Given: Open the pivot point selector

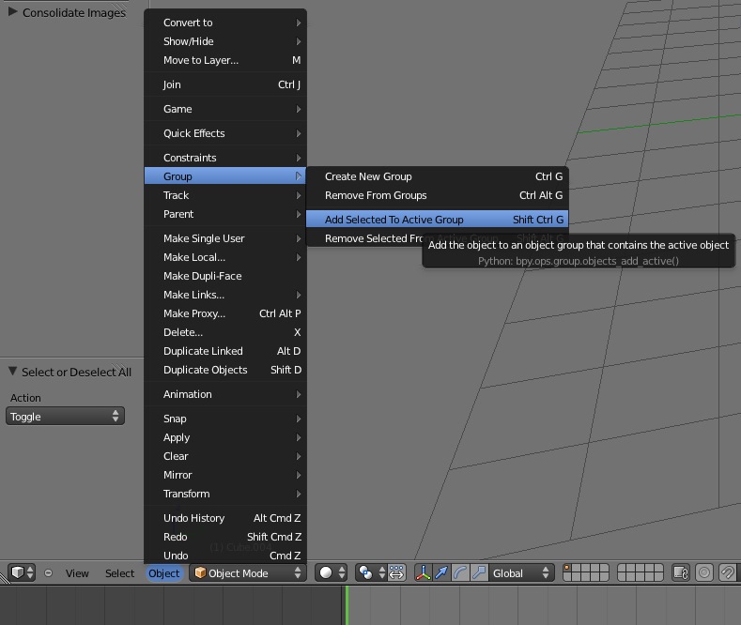Looking at the screenshot, I should tap(371, 572).
